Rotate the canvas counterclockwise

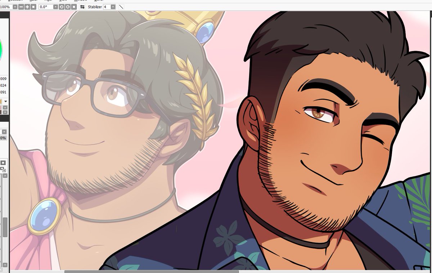(62, 7)
